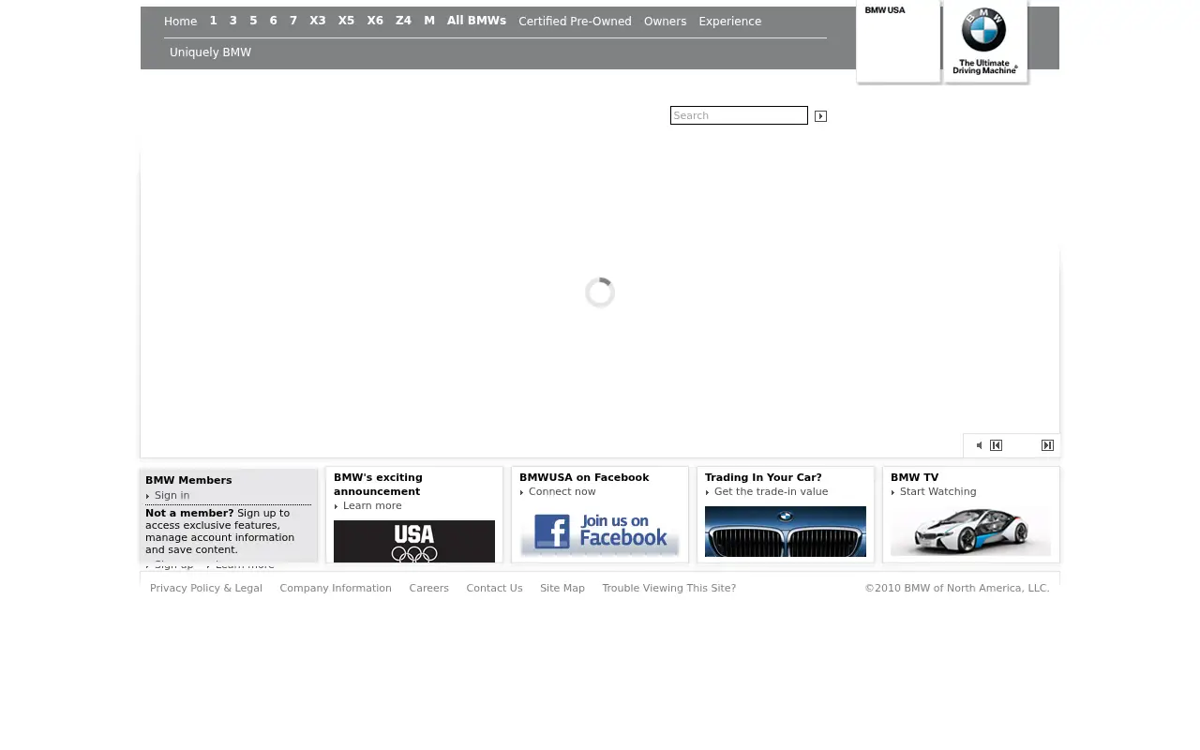Mute the banner audio speaker icon

979,445
